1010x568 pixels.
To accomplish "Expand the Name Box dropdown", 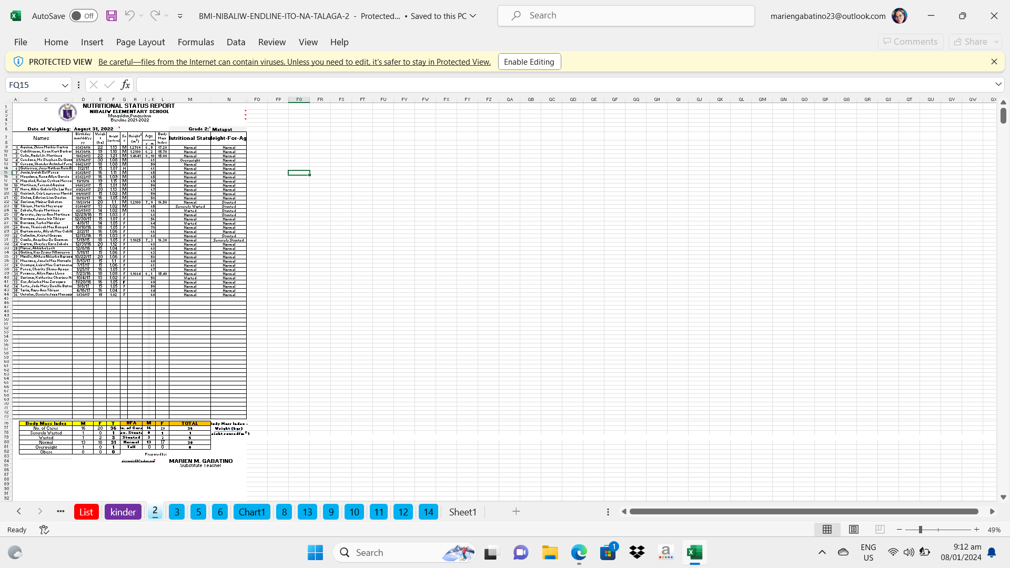I will (65, 85).
